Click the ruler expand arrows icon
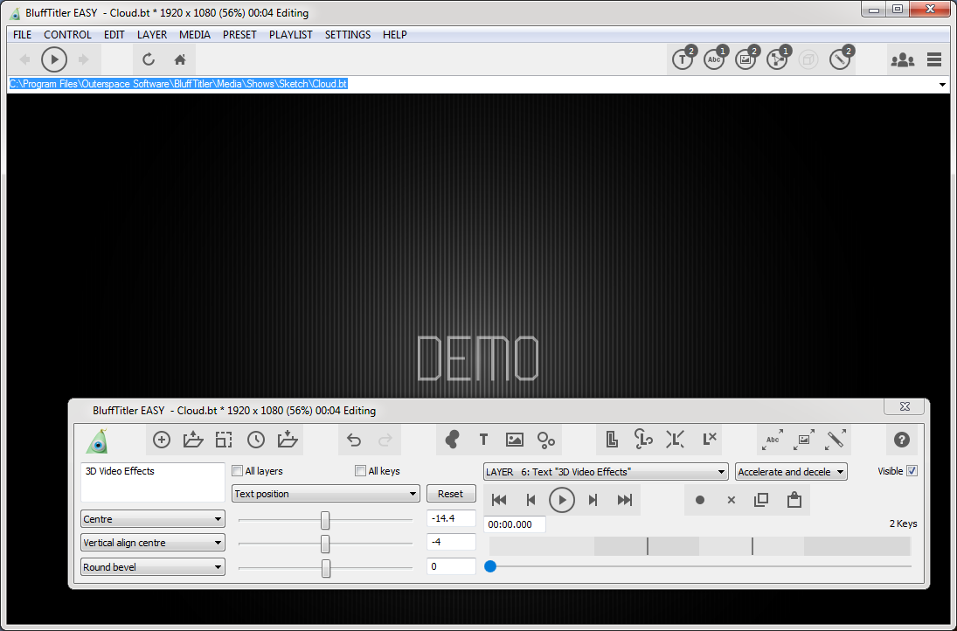957x631 pixels. [836, 440]
